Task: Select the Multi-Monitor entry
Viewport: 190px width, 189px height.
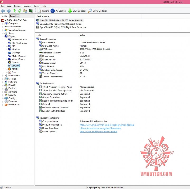Action: pyautogui.click(x=19, y=56)
